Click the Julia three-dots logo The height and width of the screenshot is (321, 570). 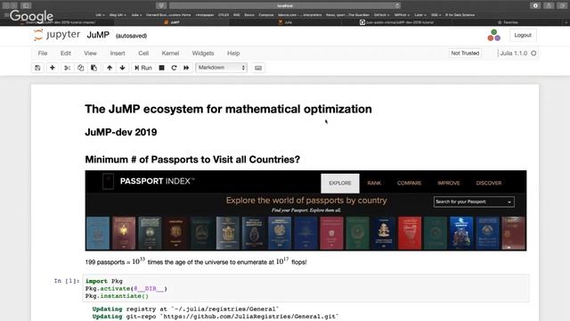pos(493,36)
